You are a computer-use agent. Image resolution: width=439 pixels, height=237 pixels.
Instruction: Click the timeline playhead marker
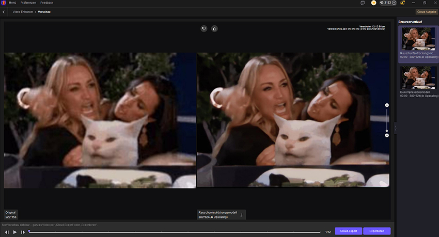tap(29, 231)
